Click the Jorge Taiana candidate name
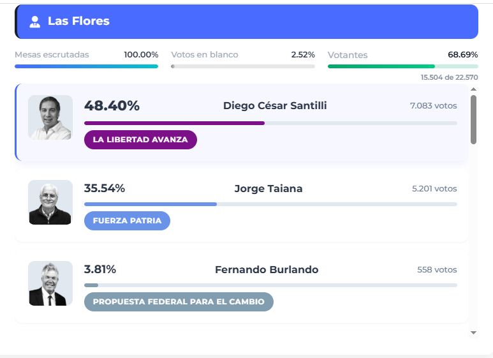The image size is (493, 358). coord(269,188)
